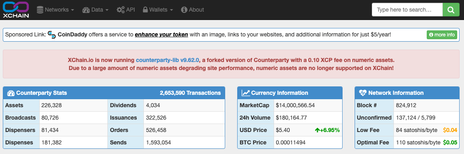Click the Broadcasts row label
Image resolution: width=464 pixels, height=154 pixels.
[20, 118]
